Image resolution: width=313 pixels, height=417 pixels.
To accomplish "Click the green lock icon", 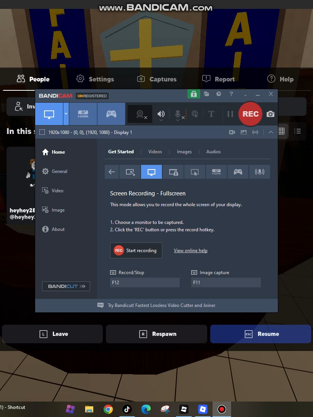I will (x=194, y=94).
